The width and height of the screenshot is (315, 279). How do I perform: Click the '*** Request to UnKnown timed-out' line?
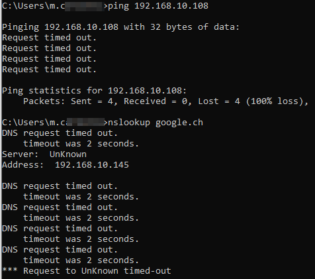pos(87,271)
